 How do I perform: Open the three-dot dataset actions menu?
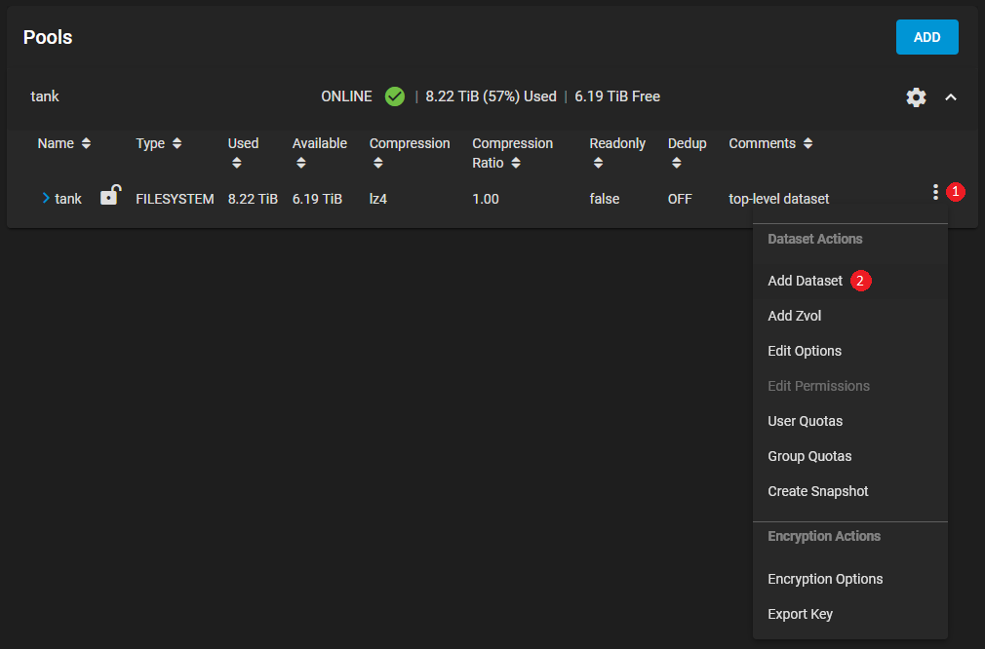(935, 193)
